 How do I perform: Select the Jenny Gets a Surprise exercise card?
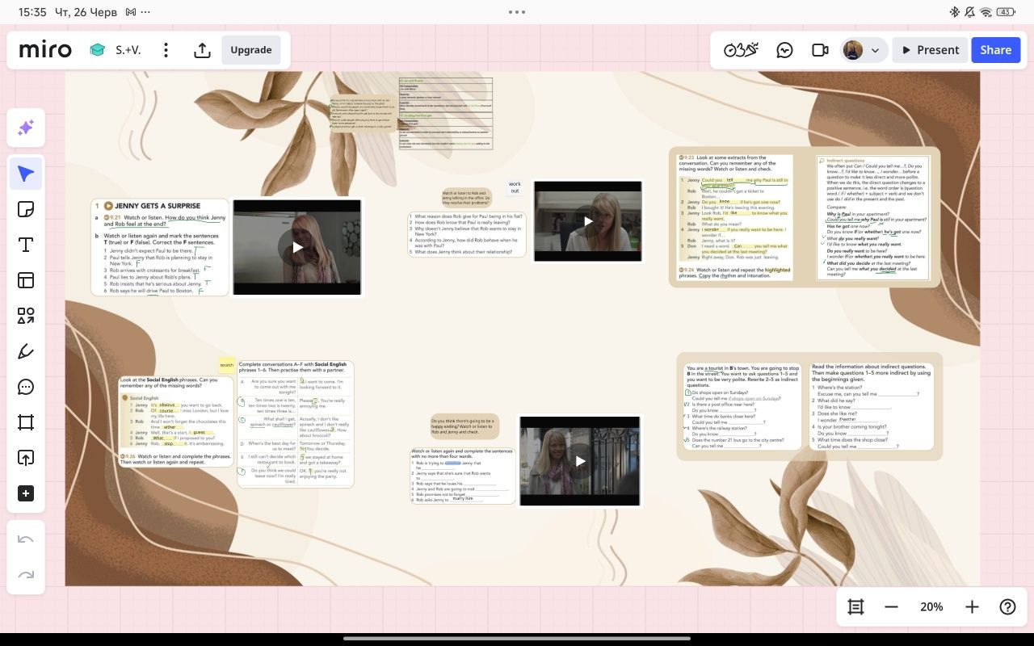160,247
